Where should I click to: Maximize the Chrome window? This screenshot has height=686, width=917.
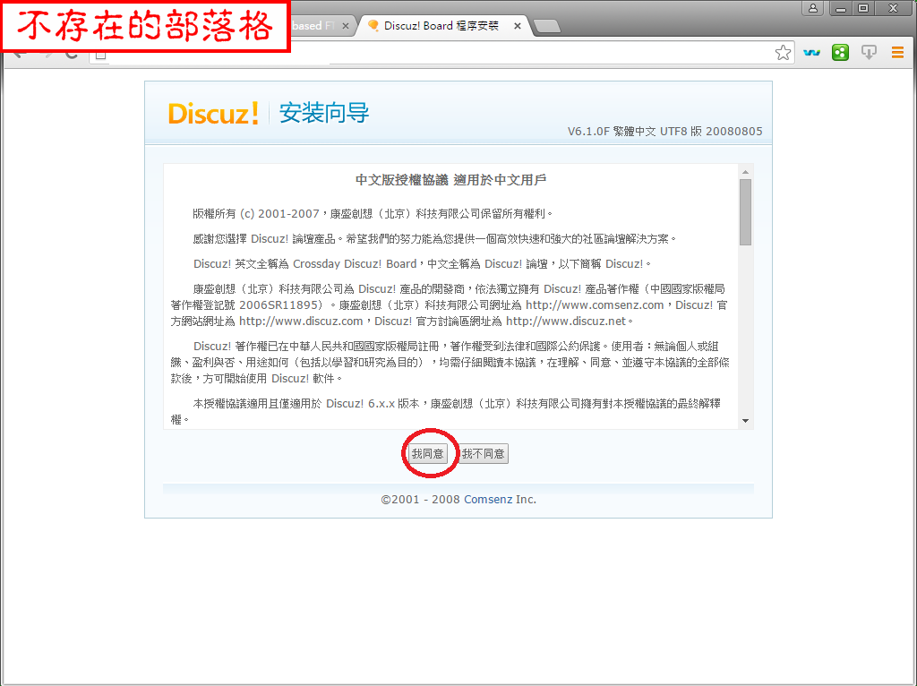[x=863, y=8]
